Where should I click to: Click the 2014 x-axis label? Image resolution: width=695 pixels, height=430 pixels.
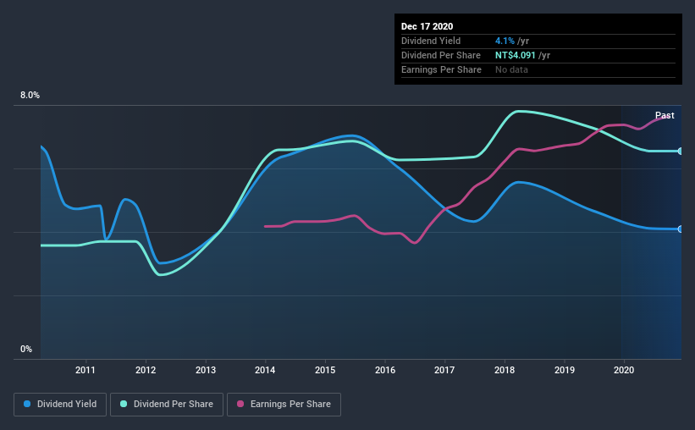[265, 370]
